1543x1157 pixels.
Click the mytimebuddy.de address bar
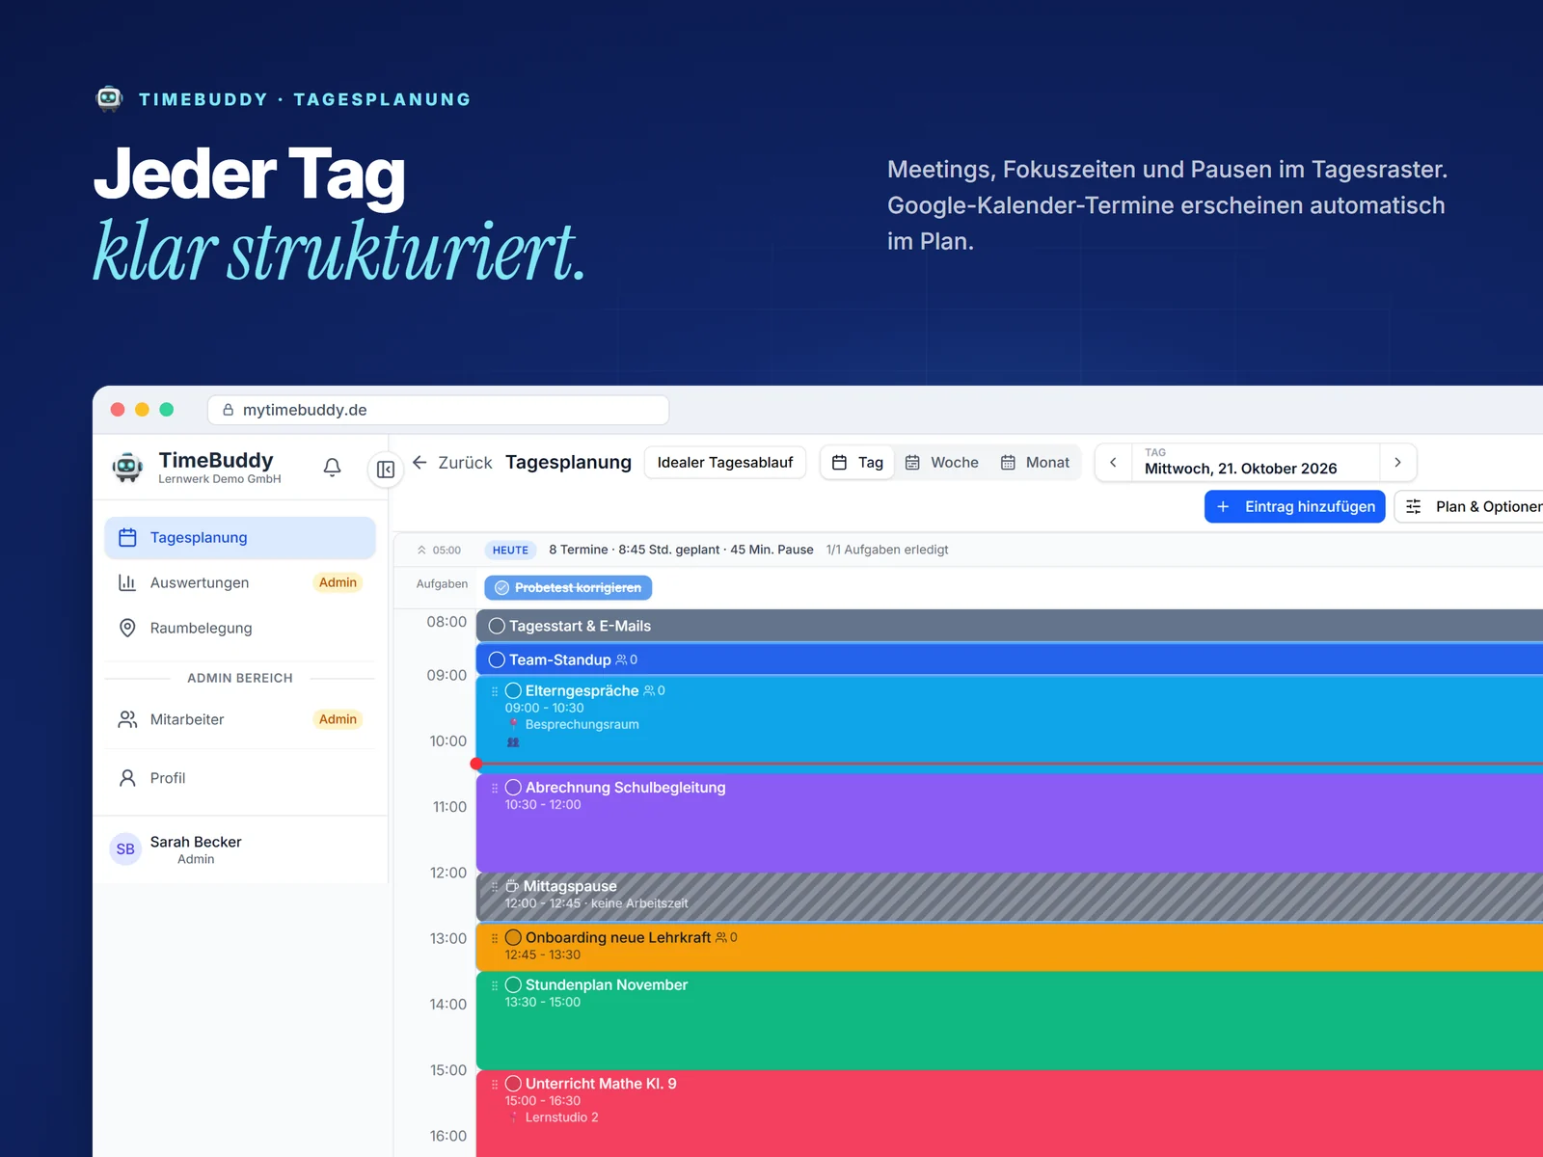click(x=438, y=410)
